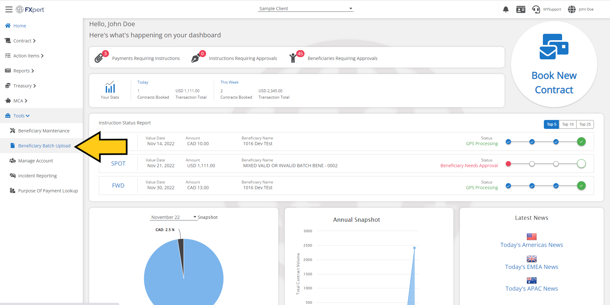Click Purpose Of Payment Lookup icon
Image resolution: width=610 pixels, height=305 pixels.
pos(13,190)
